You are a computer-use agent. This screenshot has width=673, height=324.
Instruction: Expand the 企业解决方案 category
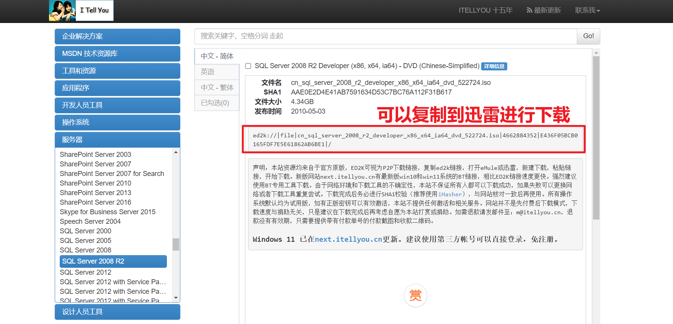(118, 36)
